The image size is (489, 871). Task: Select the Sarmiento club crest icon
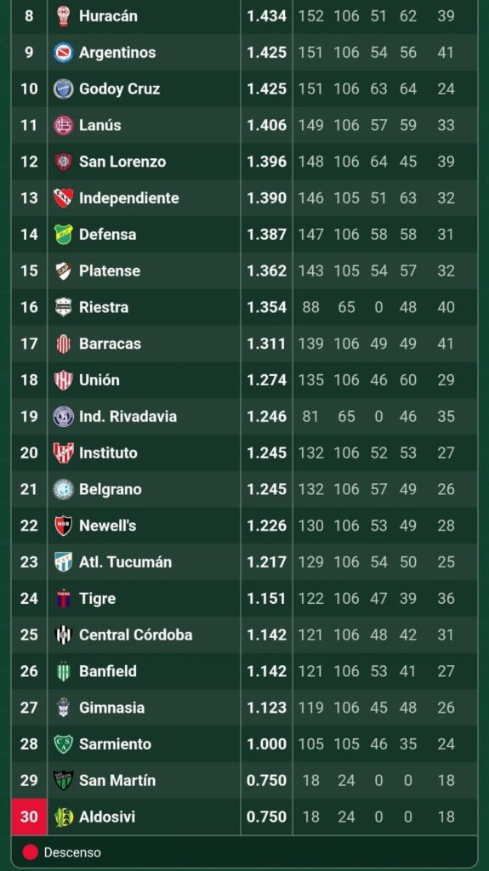[x=63, y=743]
